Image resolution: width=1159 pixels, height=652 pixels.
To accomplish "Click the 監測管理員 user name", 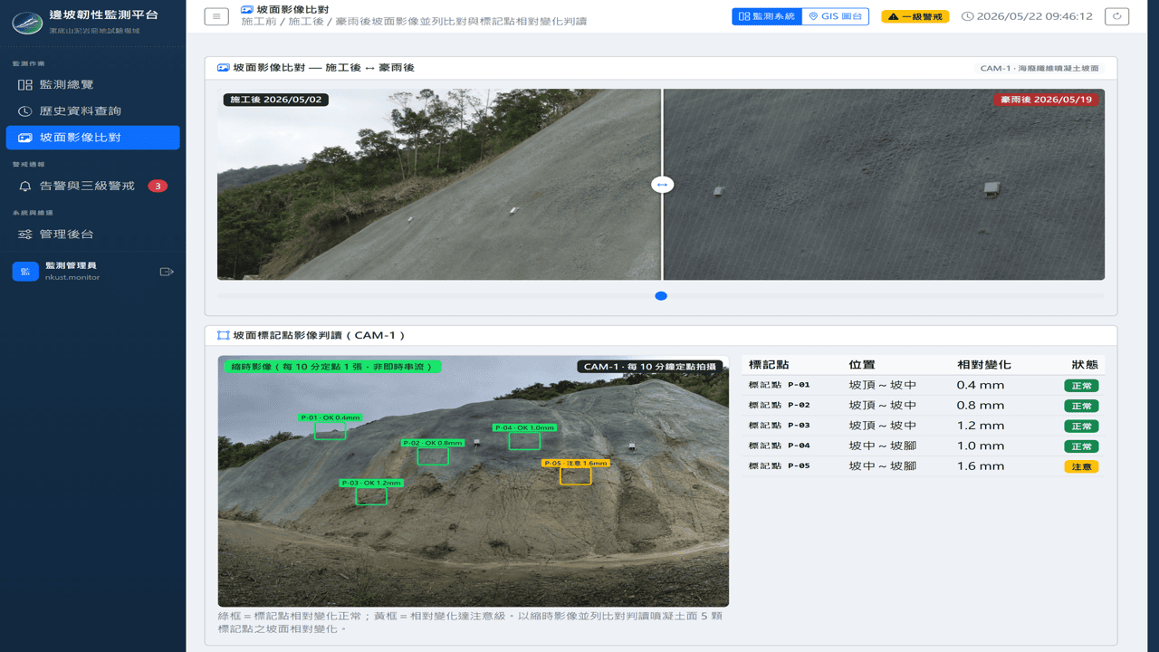I will 71,265.
